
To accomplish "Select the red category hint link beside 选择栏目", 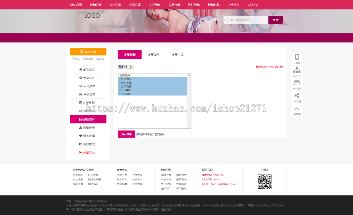I will click(x=269, y=67).
